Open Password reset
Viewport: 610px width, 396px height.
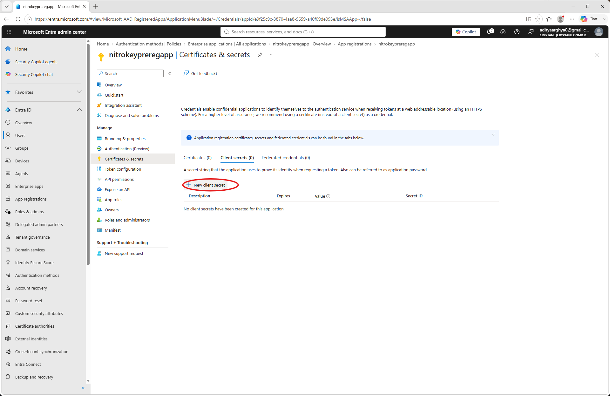click(x=29, y=301)
